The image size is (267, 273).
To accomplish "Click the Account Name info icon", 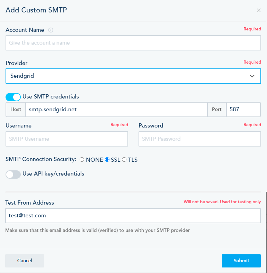I will [51, 30].
